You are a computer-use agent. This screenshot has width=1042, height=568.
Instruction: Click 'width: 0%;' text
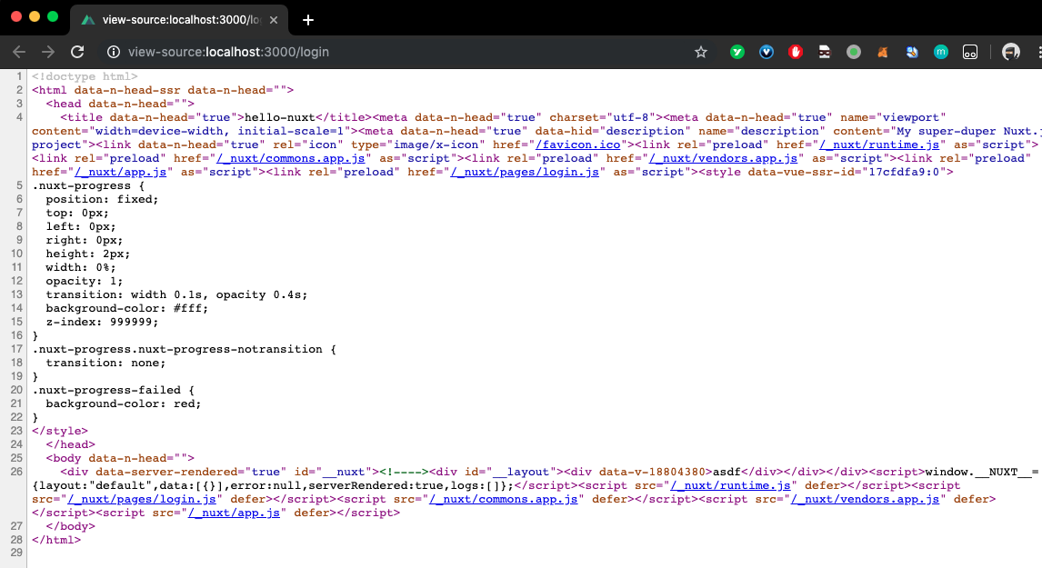point(80,267)
